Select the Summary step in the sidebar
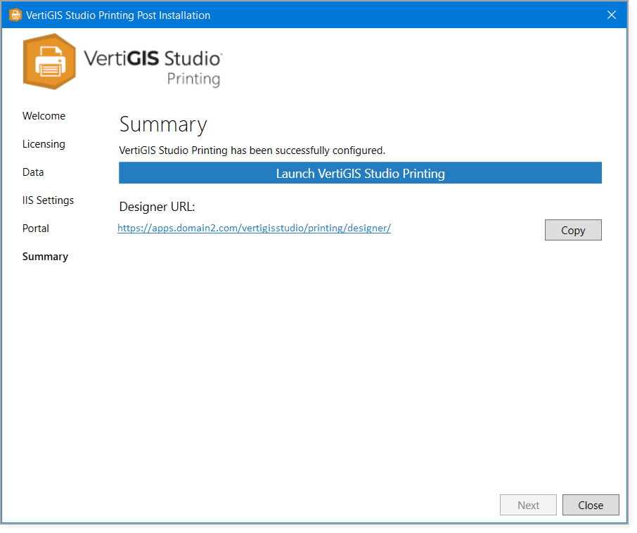Screen dimensions: 637x533 45,257
